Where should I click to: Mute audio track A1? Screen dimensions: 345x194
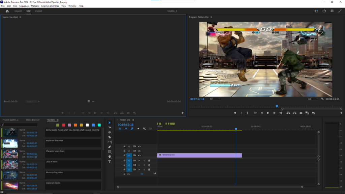tap(139, 161)
